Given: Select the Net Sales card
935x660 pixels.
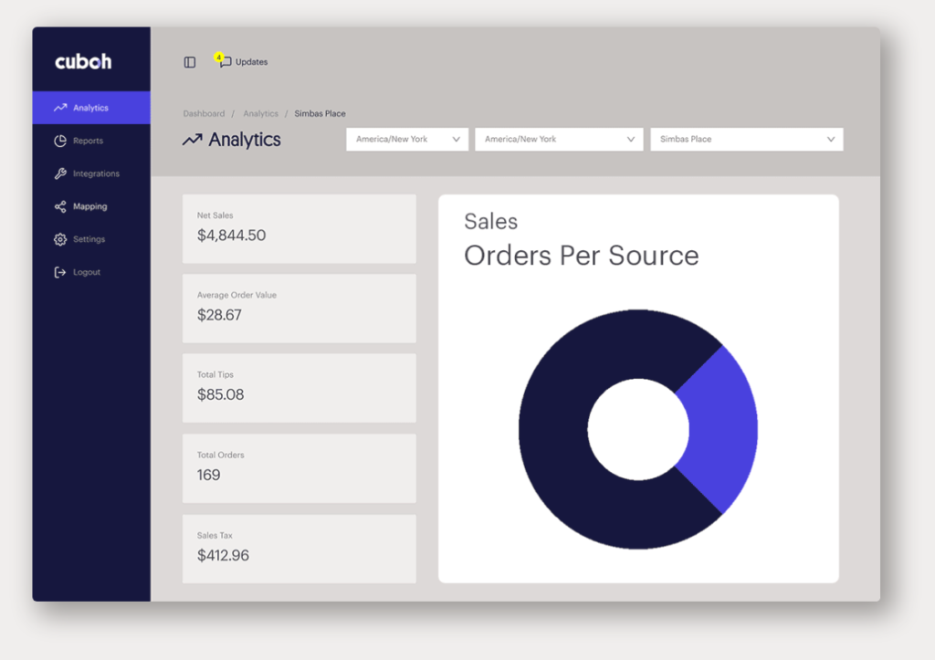Looking at the screenshot, I should click(x=299, y=228).
